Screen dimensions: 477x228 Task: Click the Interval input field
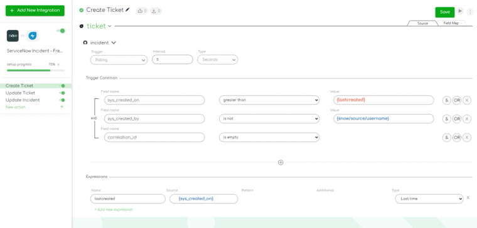click(x=173, y=60)
